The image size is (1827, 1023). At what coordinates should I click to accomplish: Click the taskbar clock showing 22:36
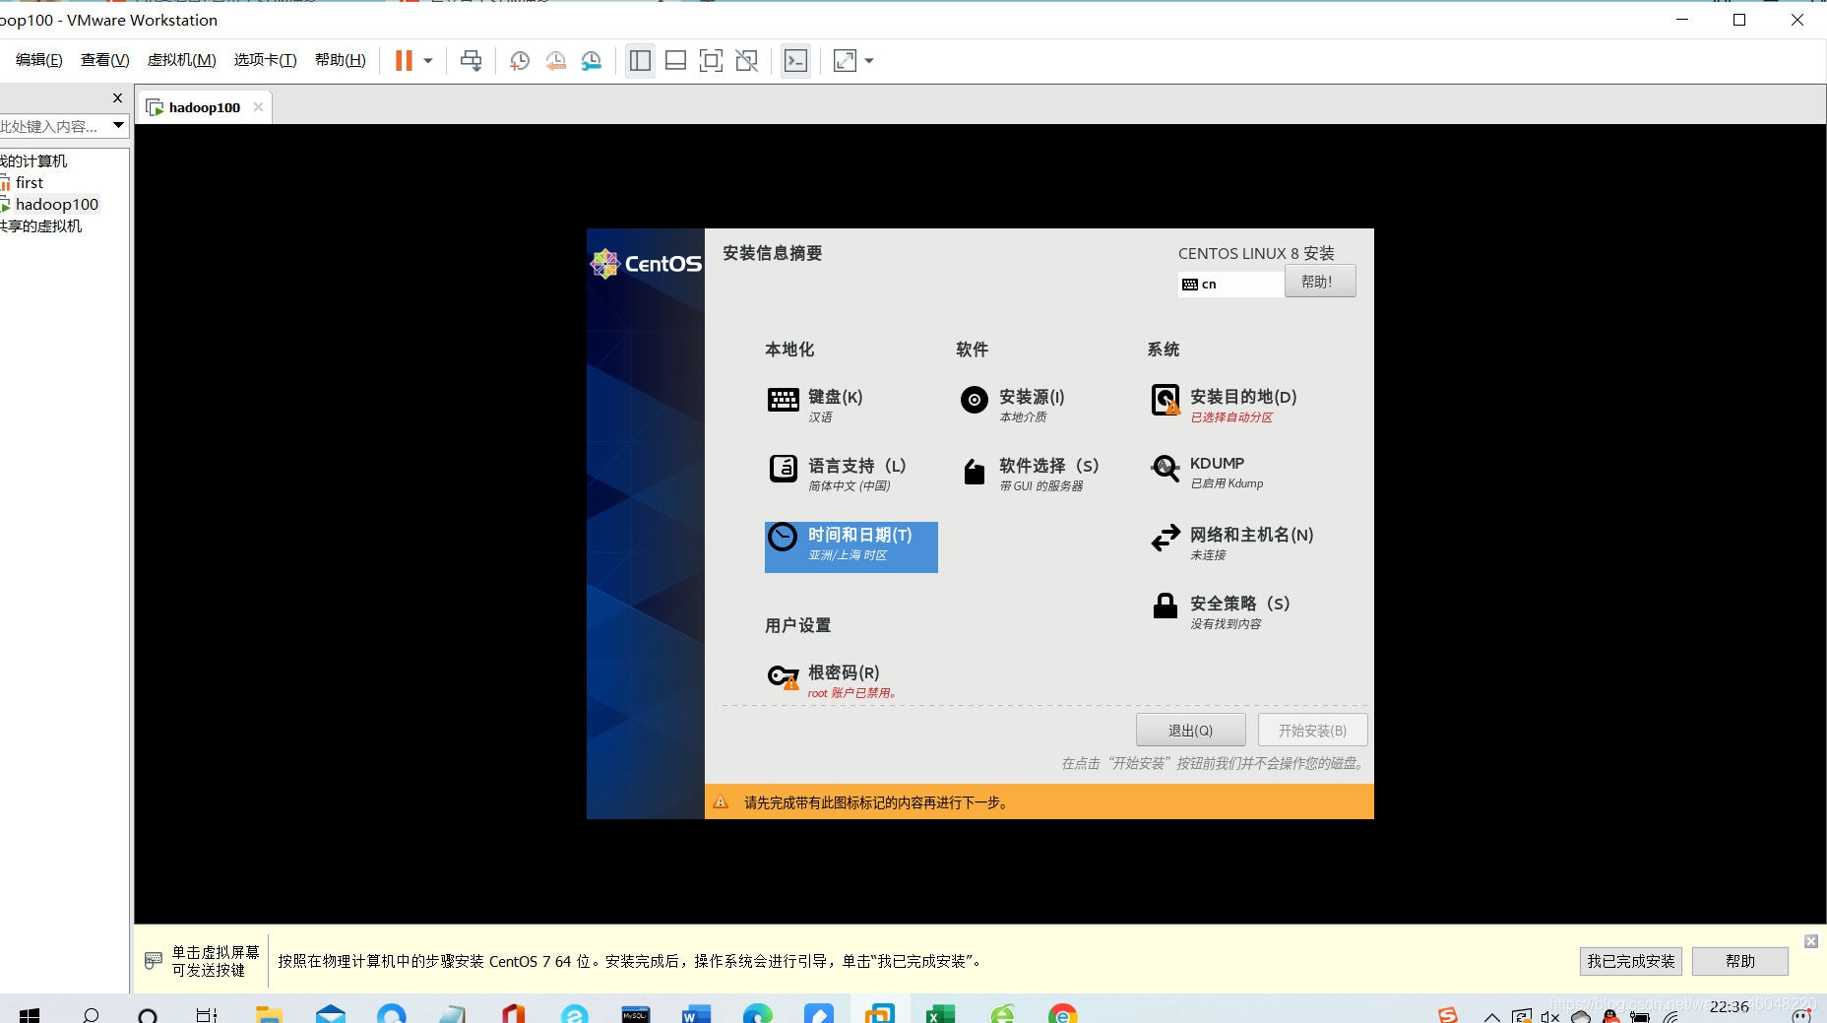point(1729,1006)
